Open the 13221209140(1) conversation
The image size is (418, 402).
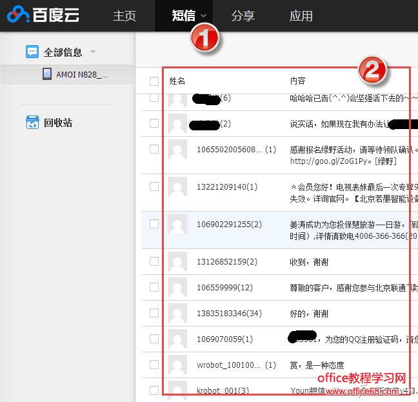[227, 187]
